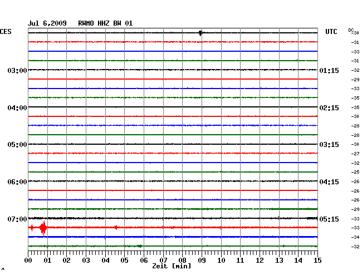Select the DC offset value -25
362x275 pixels.
point(355,172)
